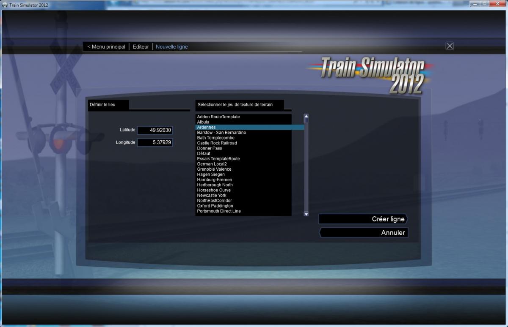Pick Donner Pass in the list
The width and height of the screenshot is (508, 327).
tap(243, 148)
